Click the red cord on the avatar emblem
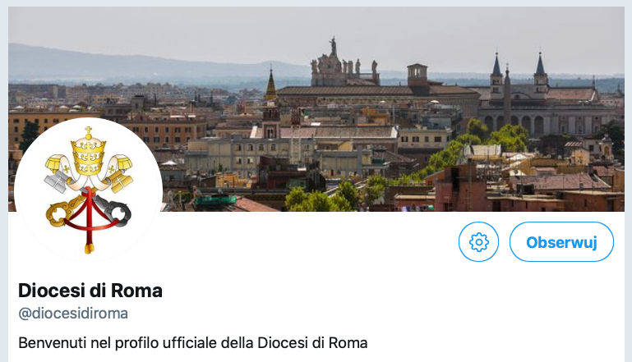 click(x=89, y=222)
